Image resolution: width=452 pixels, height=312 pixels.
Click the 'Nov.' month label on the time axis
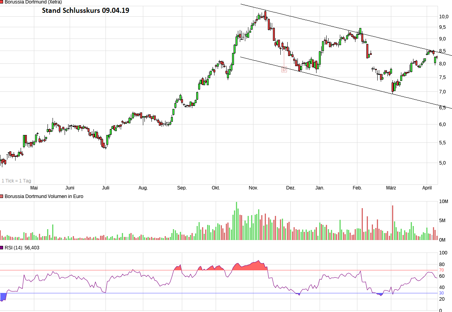pyautogui.click(x=253, y=188)
